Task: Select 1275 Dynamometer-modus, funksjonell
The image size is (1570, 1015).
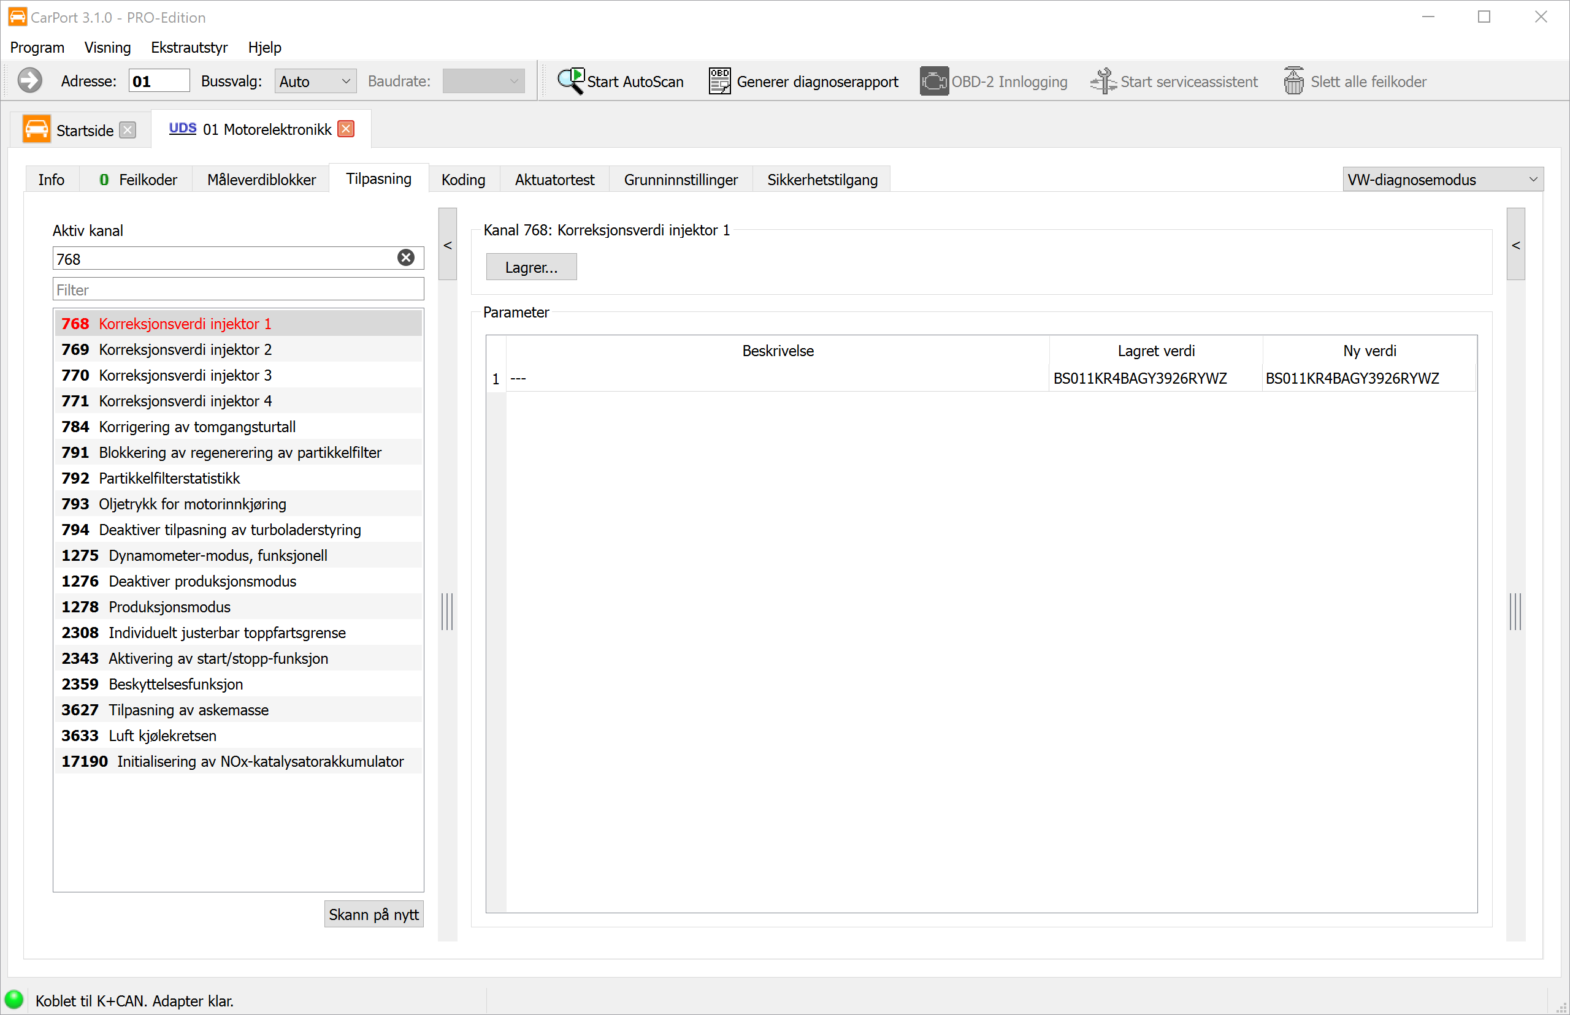Action: pyautogui.click(x=238, y=555)
